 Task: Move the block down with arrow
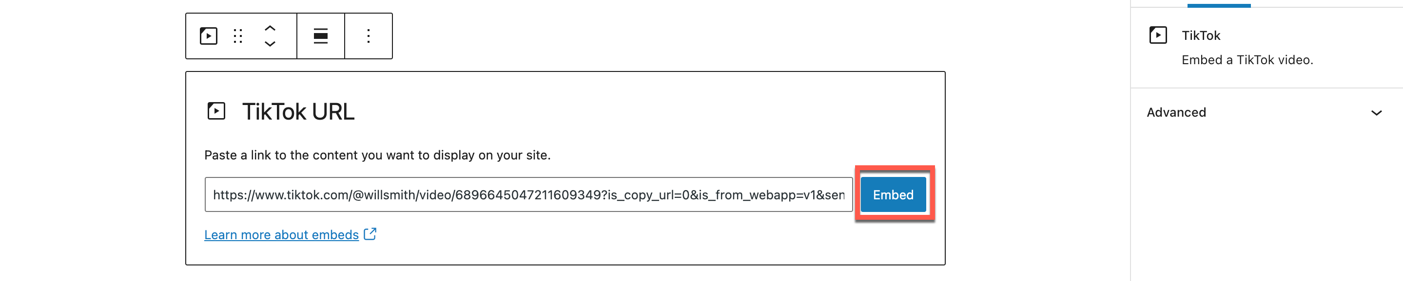pos(270,44)
